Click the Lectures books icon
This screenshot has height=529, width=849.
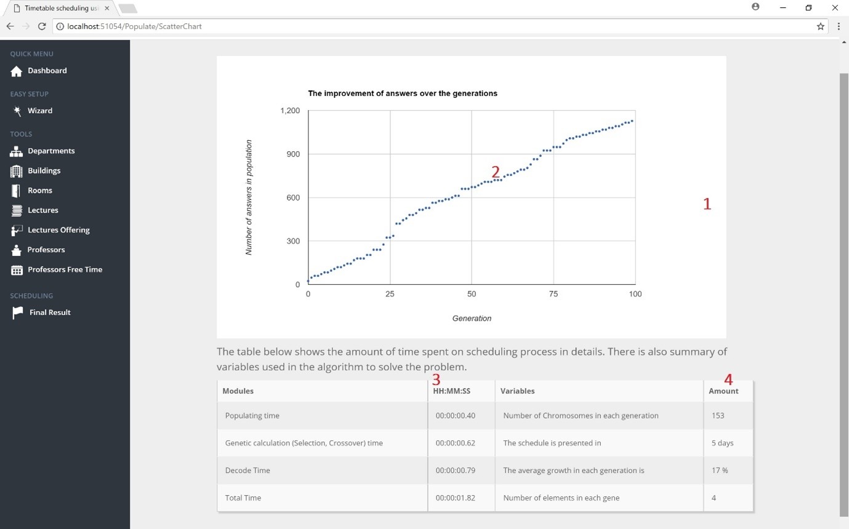(17, 210)
